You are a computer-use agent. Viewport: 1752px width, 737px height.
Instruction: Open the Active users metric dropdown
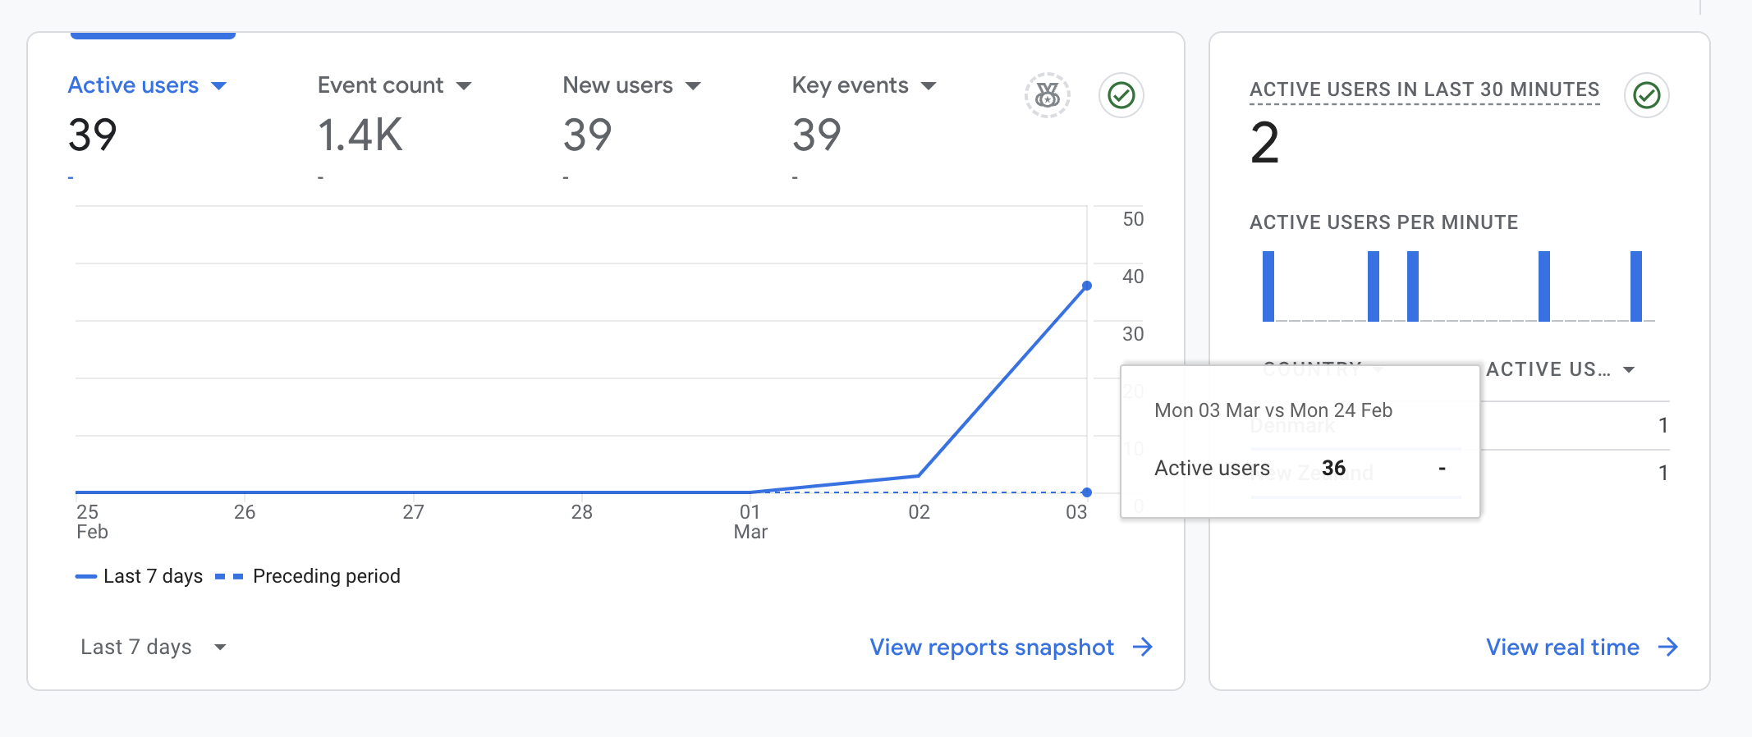[x=218, y=86]
